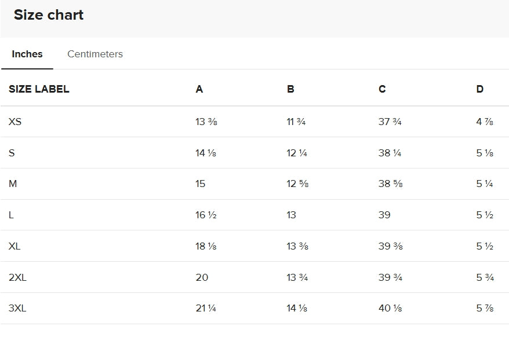Click the column D header
Viewport: 509px width, 341px height.
click(479, 89)
